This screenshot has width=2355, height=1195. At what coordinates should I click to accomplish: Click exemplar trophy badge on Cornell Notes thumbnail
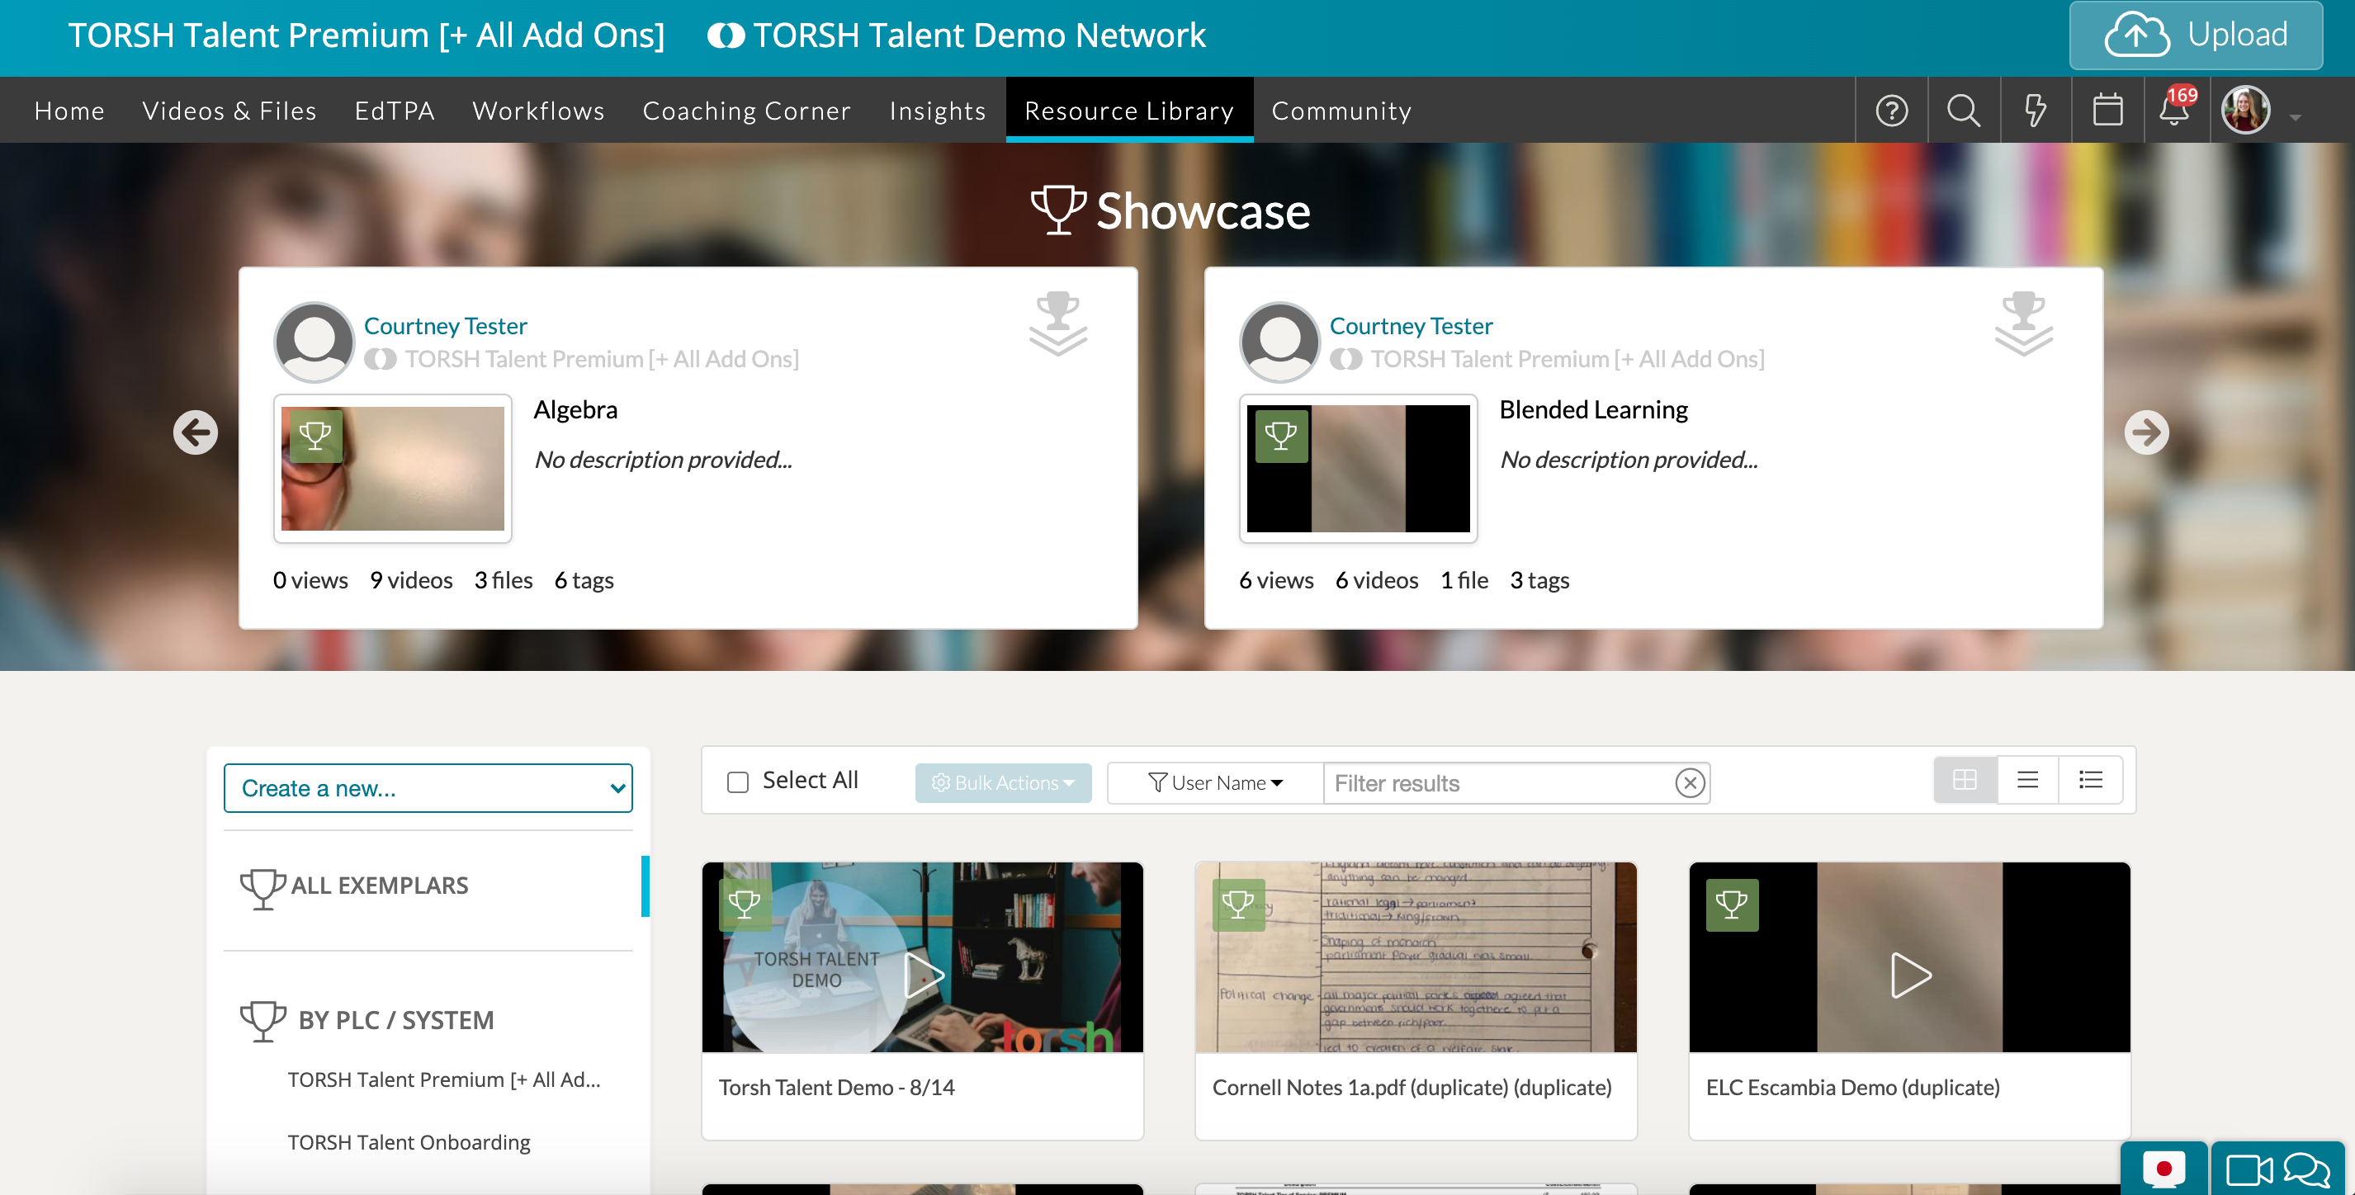pos(1238,905)
